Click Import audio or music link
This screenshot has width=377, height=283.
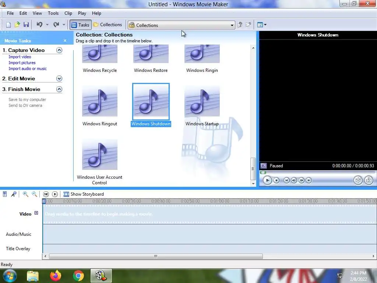[x=28, y=69]
